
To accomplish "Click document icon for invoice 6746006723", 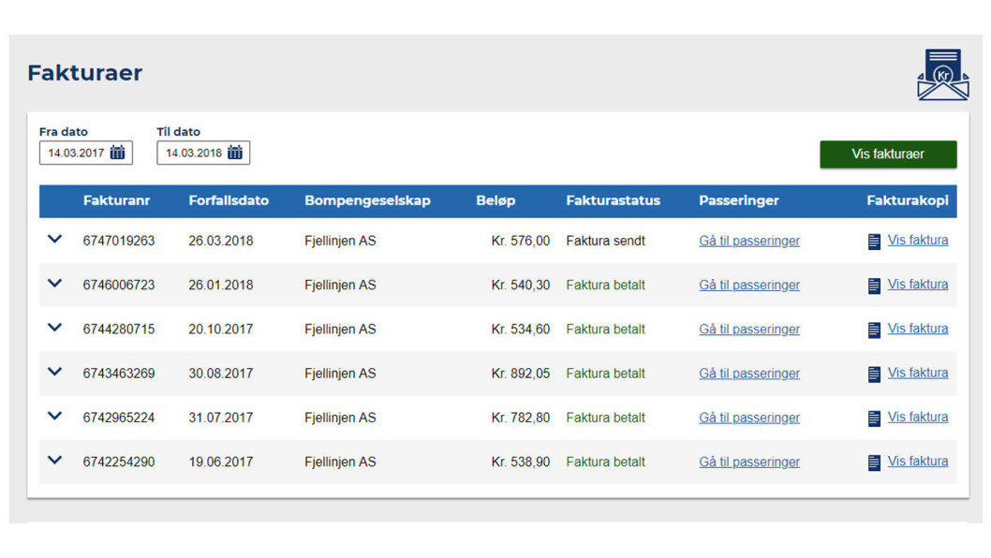I will click(874, 286).
